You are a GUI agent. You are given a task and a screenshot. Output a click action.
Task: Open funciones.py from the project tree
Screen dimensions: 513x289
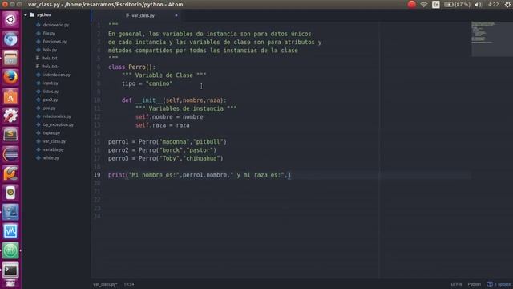coord(55,42)
